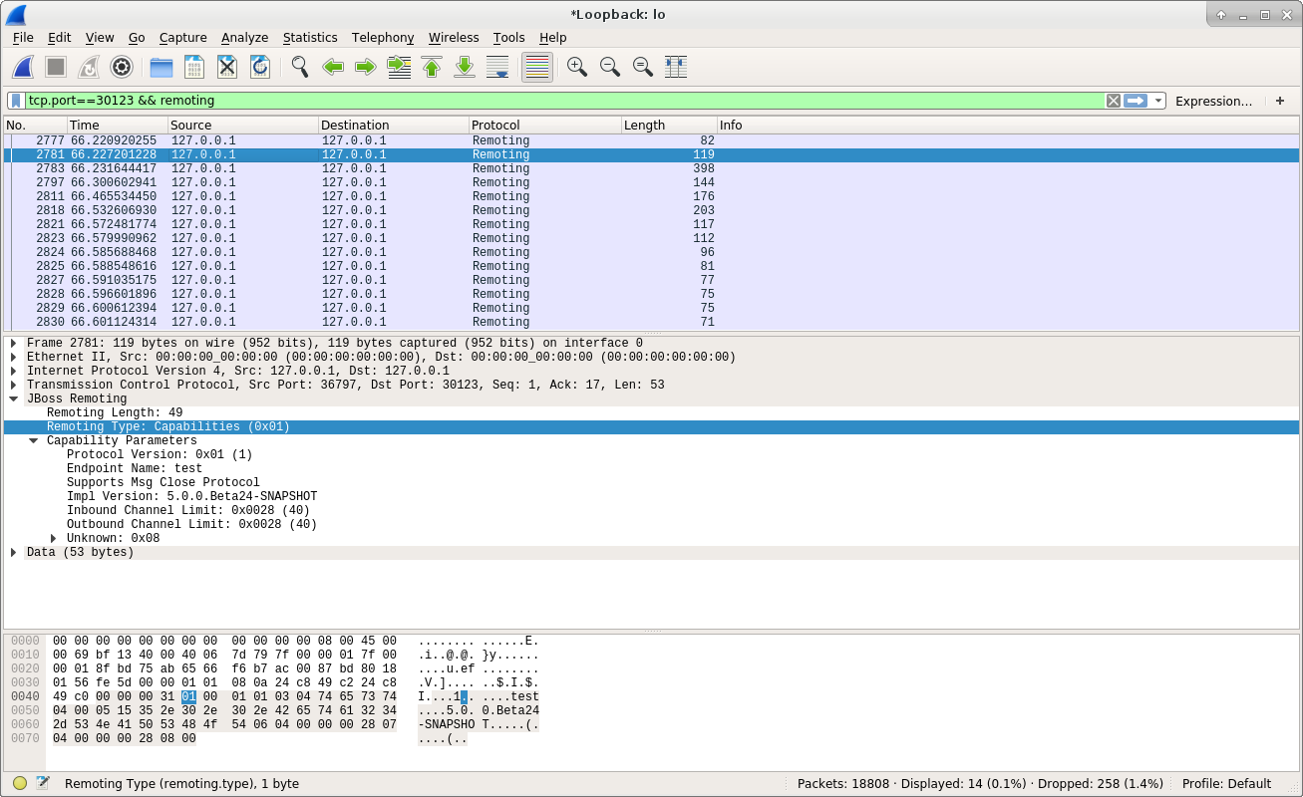This screenshot has width=1303, height=797.
Task: Apply the display filter arrow button
Action: (x=1136, y=101)
